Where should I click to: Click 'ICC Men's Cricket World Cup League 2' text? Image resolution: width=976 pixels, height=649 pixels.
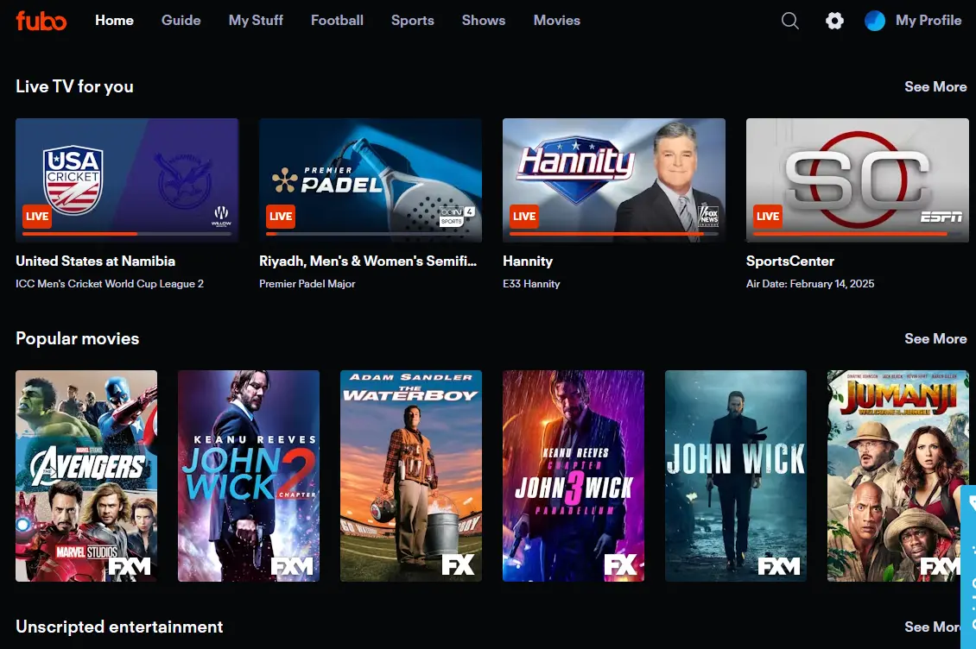click(110, 284)
